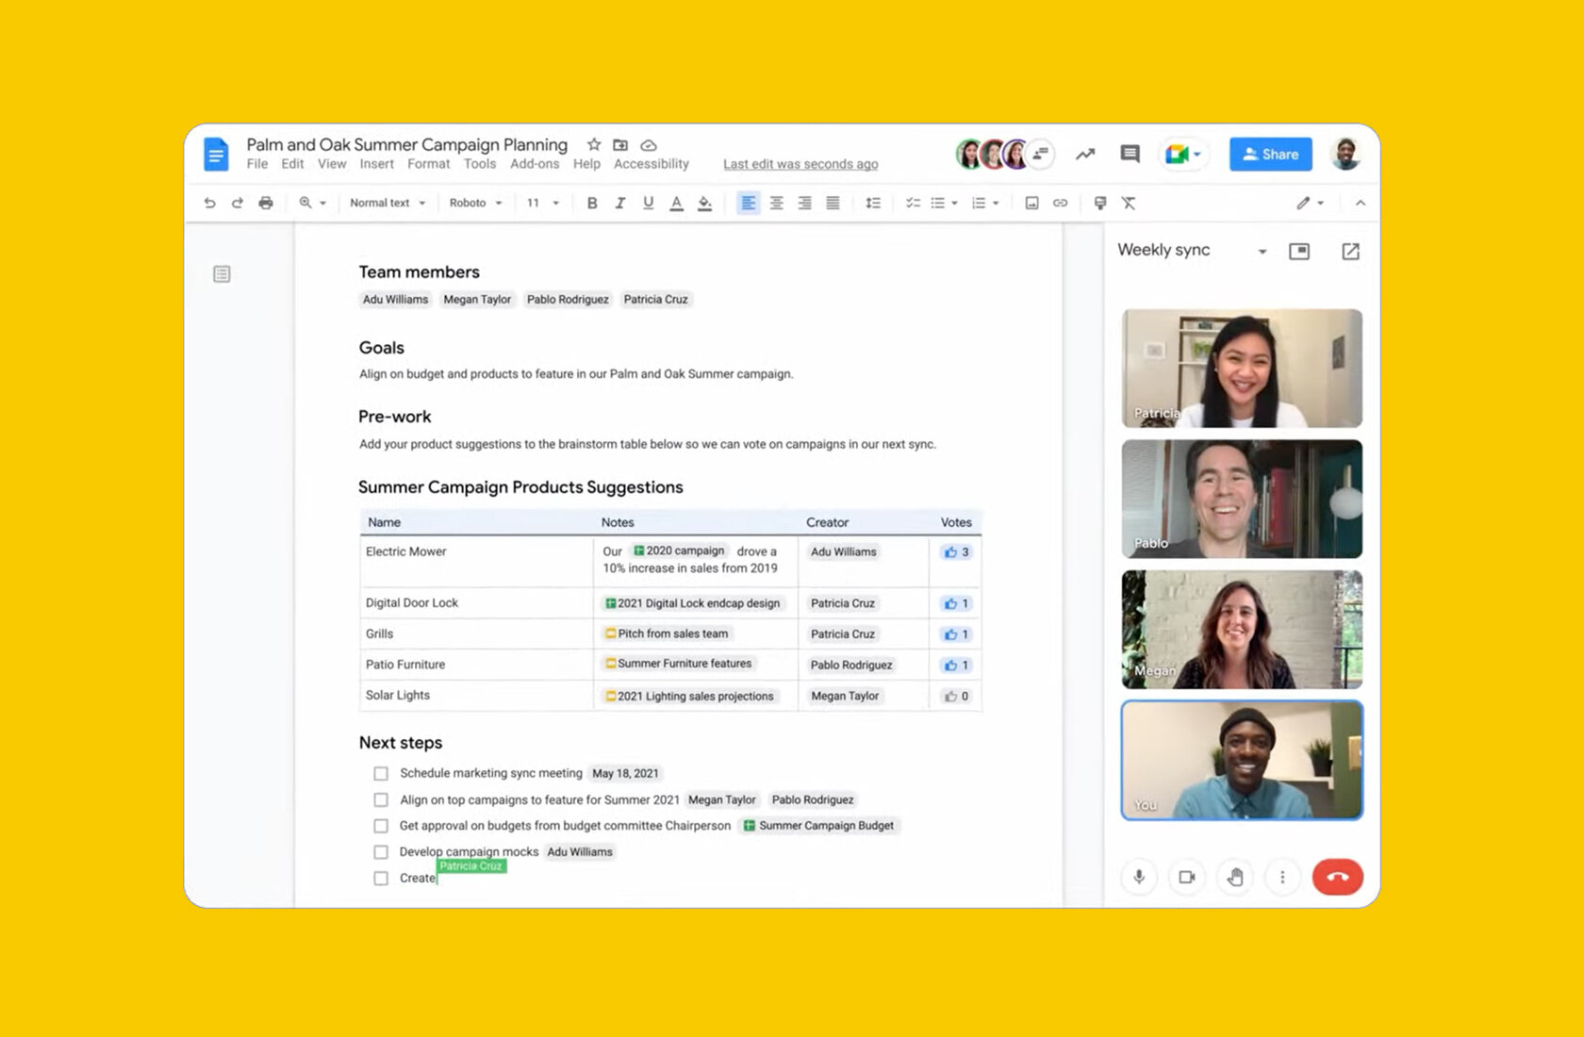1584x1037 pixels.
Task: Turn off camera in the Meet panel
Action: pos(1187,877)
